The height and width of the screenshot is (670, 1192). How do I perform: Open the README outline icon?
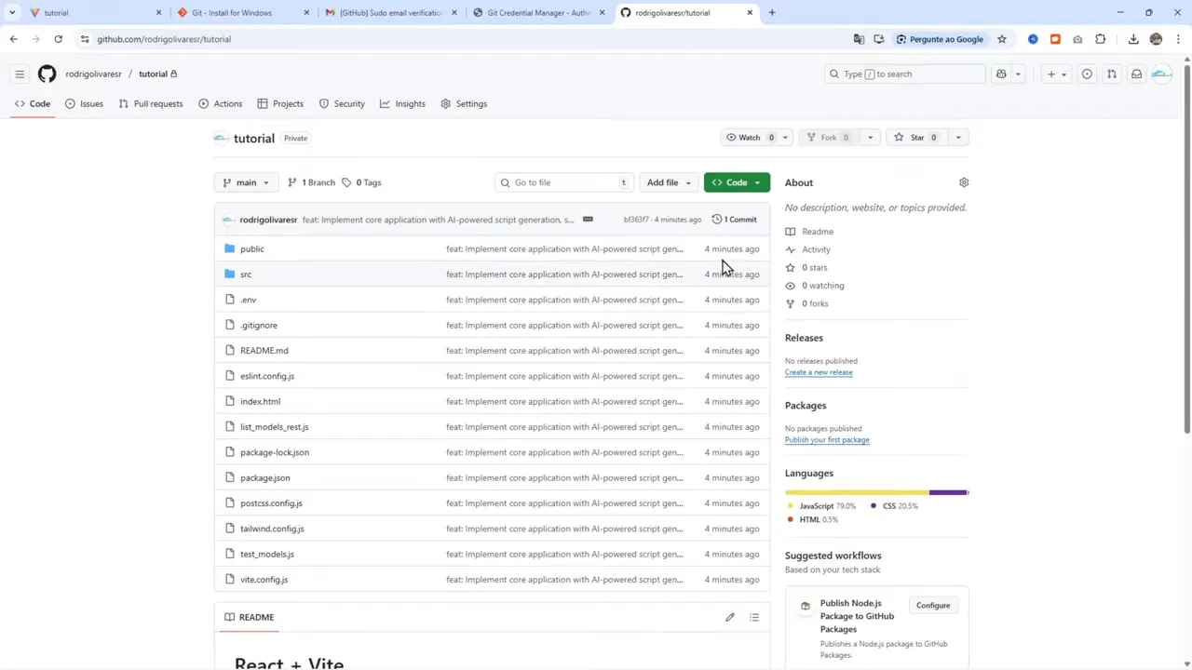754,617
